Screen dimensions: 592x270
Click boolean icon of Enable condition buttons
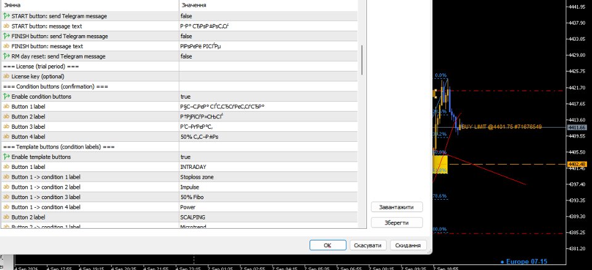click(x=6, y=96)
